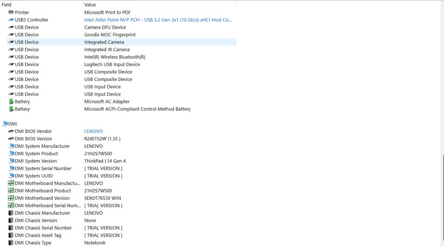Select the USB icon beside Camera DFU Device
This screenshot has width=444, height=246.
point(11,27)
